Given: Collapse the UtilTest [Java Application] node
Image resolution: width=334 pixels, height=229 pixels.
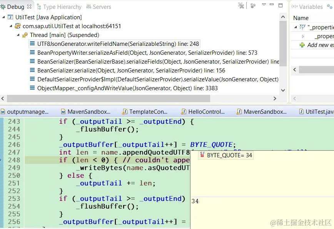Looking at the screenshot, I should [3, 17].
